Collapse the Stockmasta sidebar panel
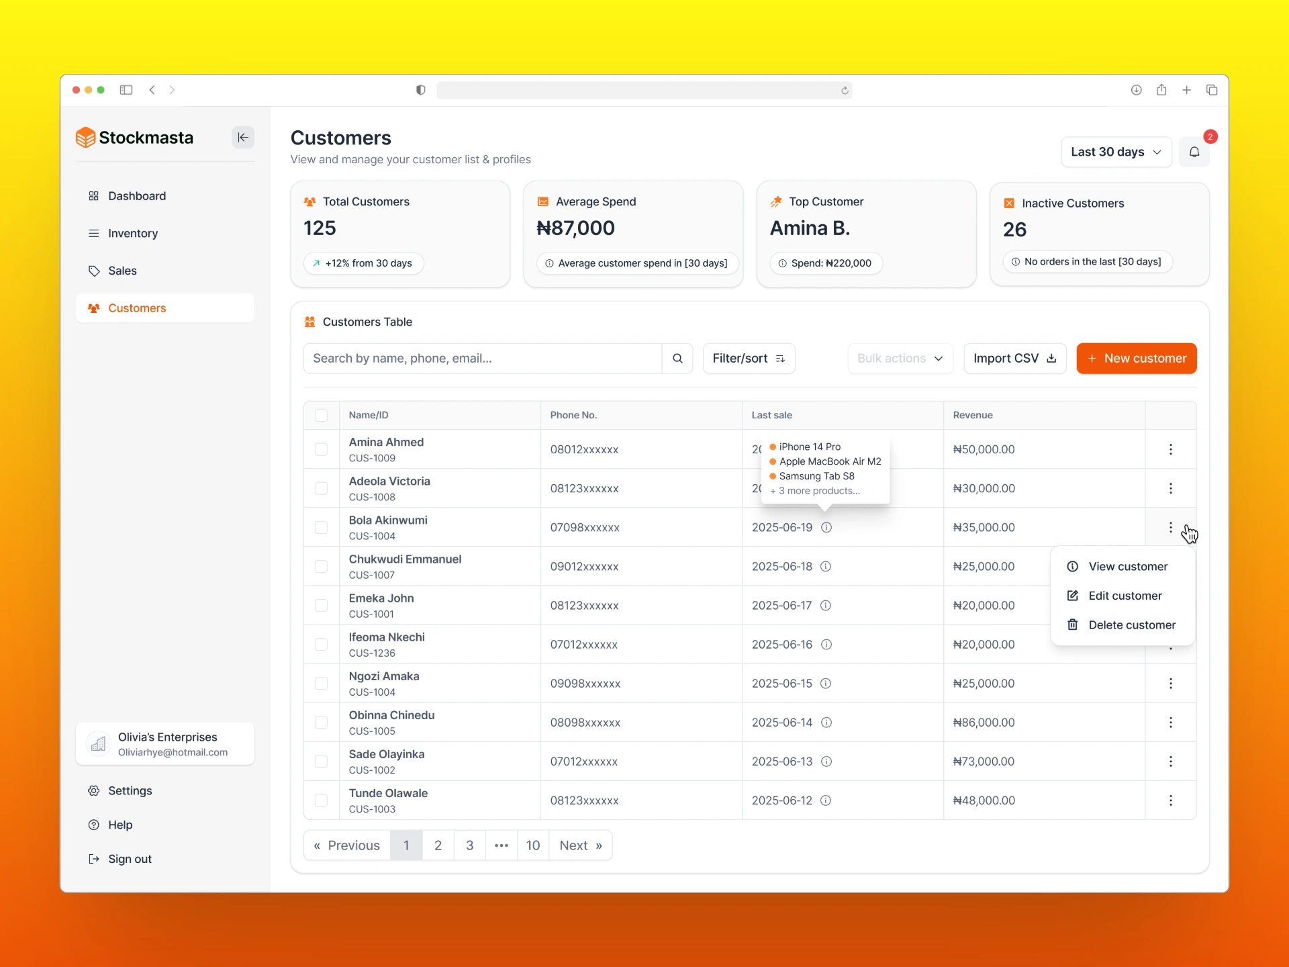 tap(243, 138)
